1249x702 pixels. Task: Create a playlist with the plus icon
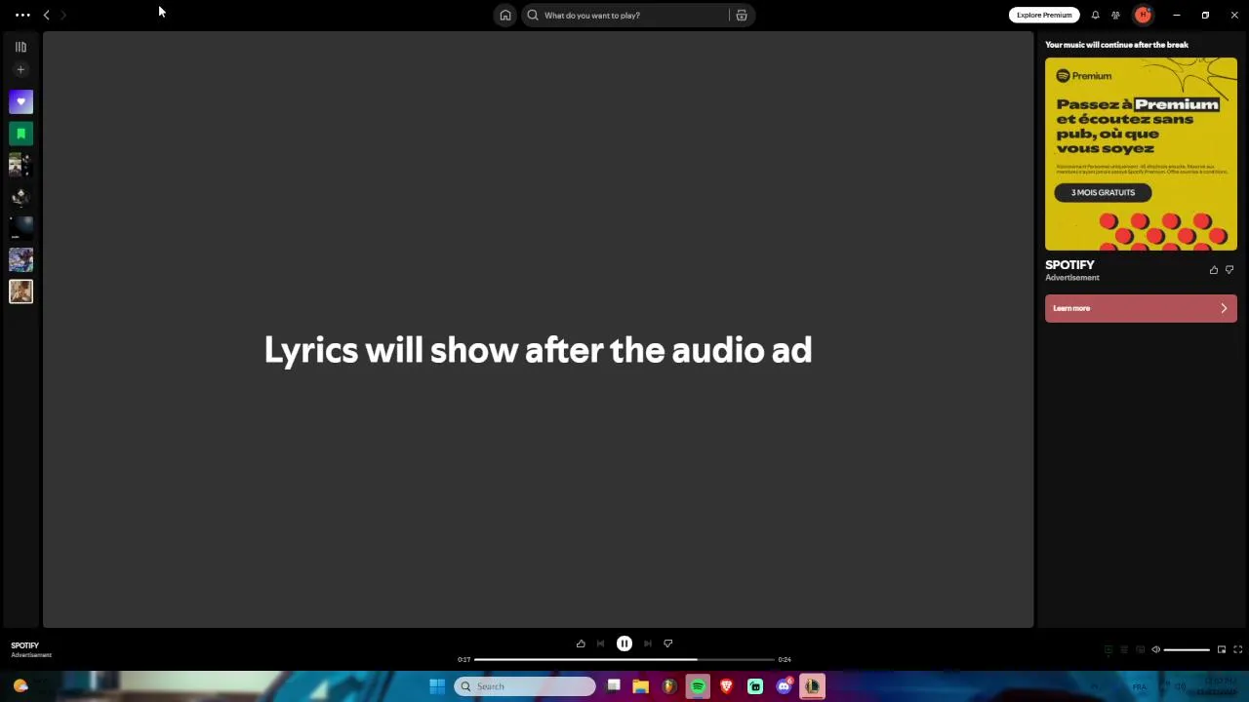pyautogui.click(x=20, y=69)
